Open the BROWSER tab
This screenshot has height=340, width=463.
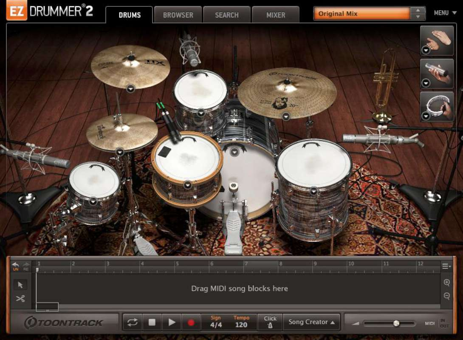[x=178, y=15]
